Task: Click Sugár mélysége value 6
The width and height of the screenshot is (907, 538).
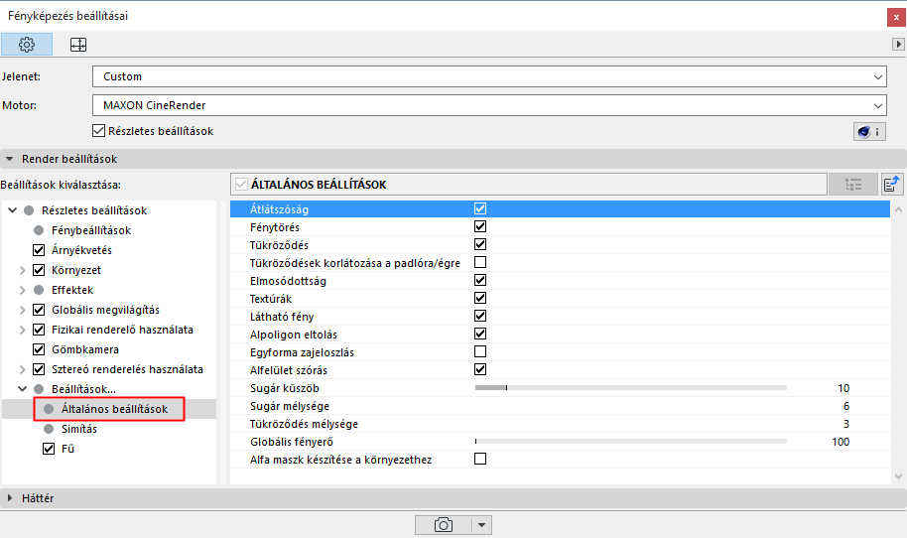Action: [846, 406]
